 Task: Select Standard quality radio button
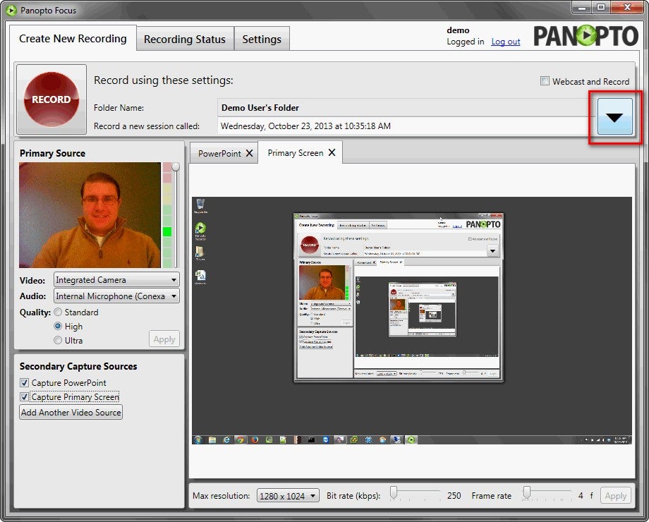tap(58, 312)
